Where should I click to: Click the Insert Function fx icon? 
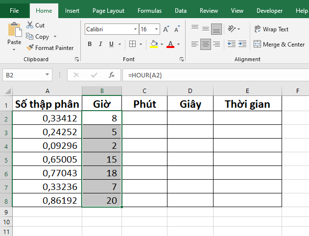(112, 75)
